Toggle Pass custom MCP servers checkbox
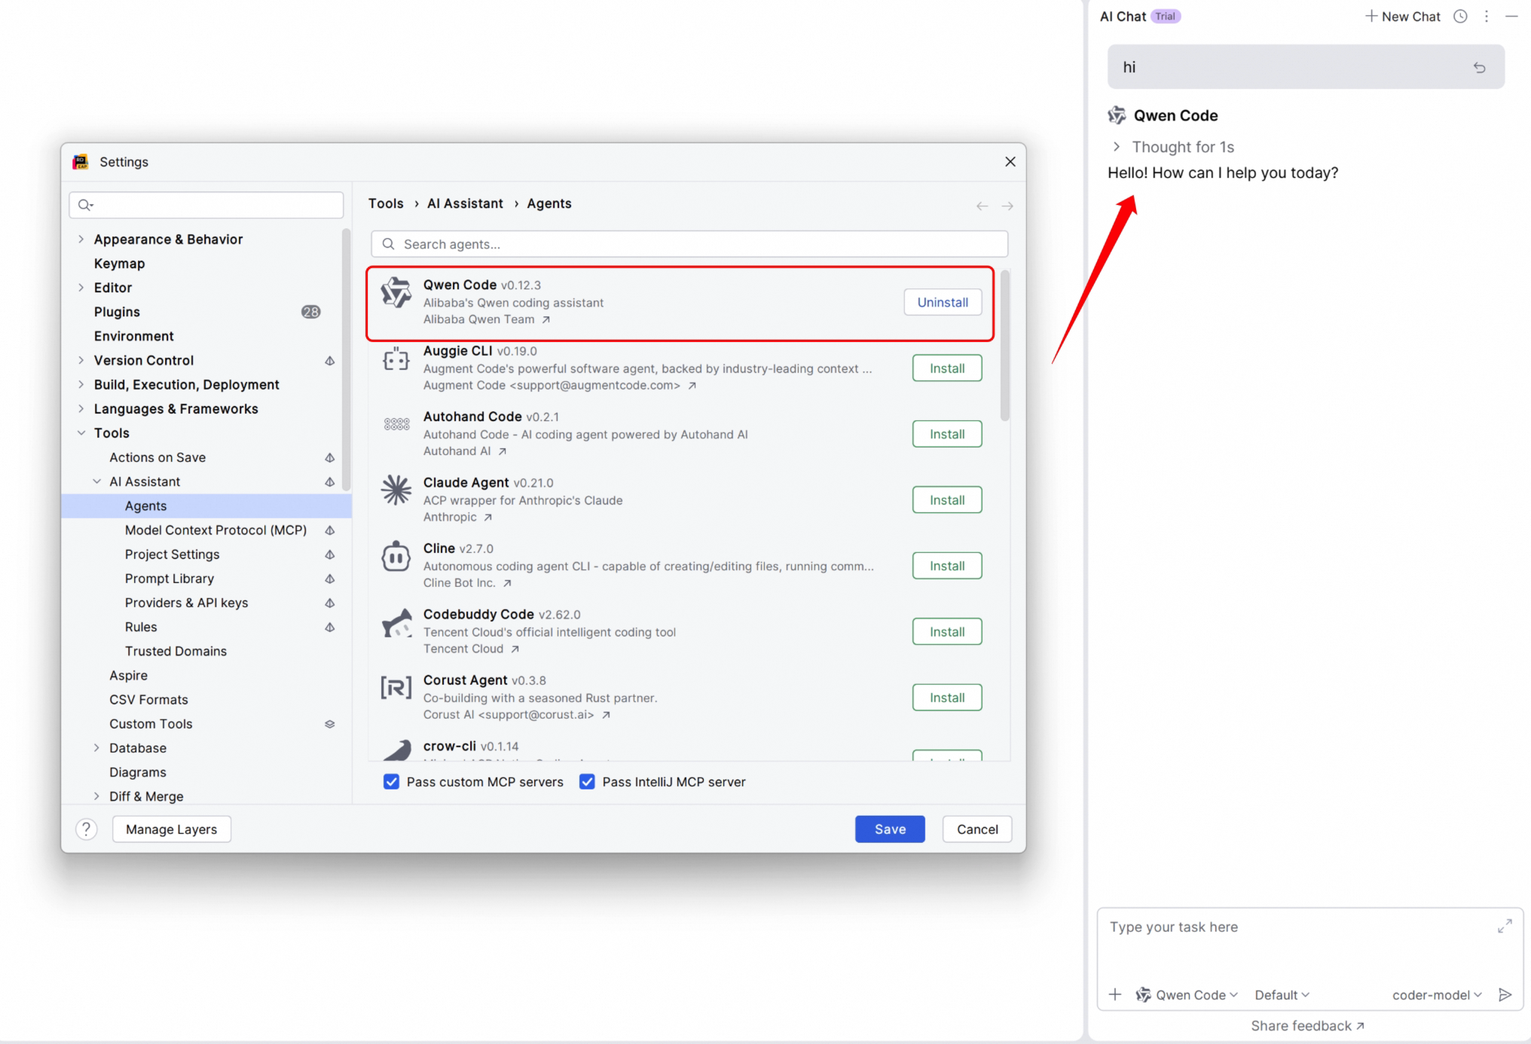This screenshot has height=1044, width=1531. [x=391, y=782]
